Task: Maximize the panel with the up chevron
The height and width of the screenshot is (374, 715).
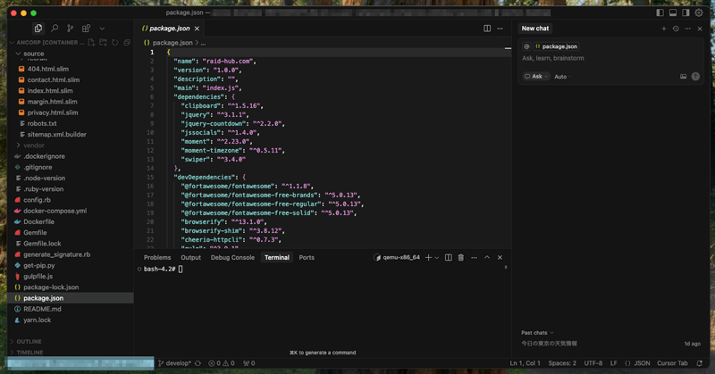Action: [x=486, y=257]
